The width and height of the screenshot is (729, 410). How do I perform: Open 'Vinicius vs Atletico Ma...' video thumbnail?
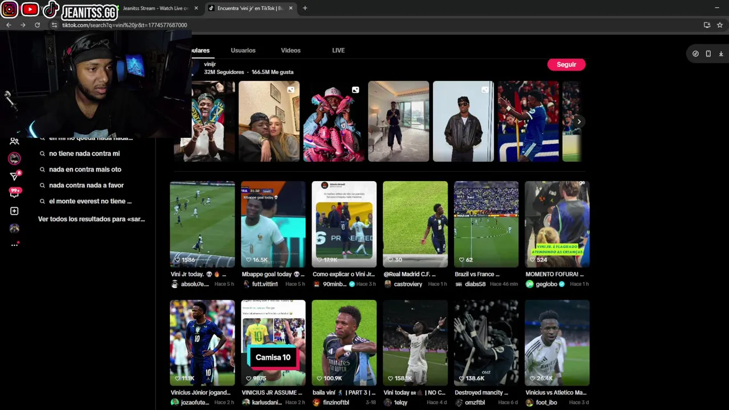pyautogui.click(x=557, y=343)
